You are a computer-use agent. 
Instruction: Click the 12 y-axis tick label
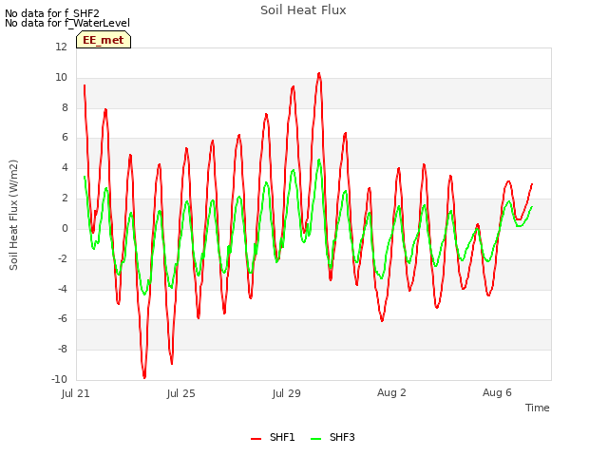61,47
